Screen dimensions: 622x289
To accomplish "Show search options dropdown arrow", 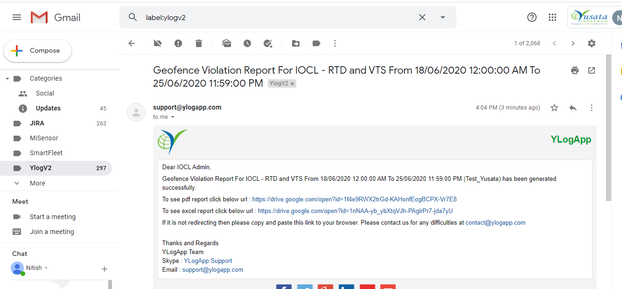I will pos(443,17).
